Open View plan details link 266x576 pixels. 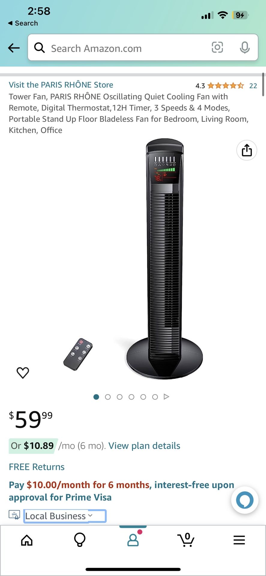[x=144, y=446]
